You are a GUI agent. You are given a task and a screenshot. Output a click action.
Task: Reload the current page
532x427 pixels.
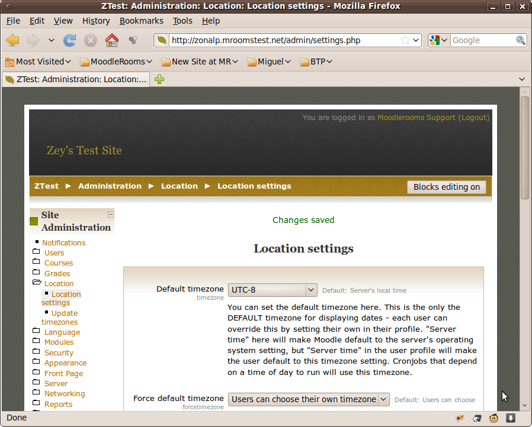pos(69,40)
